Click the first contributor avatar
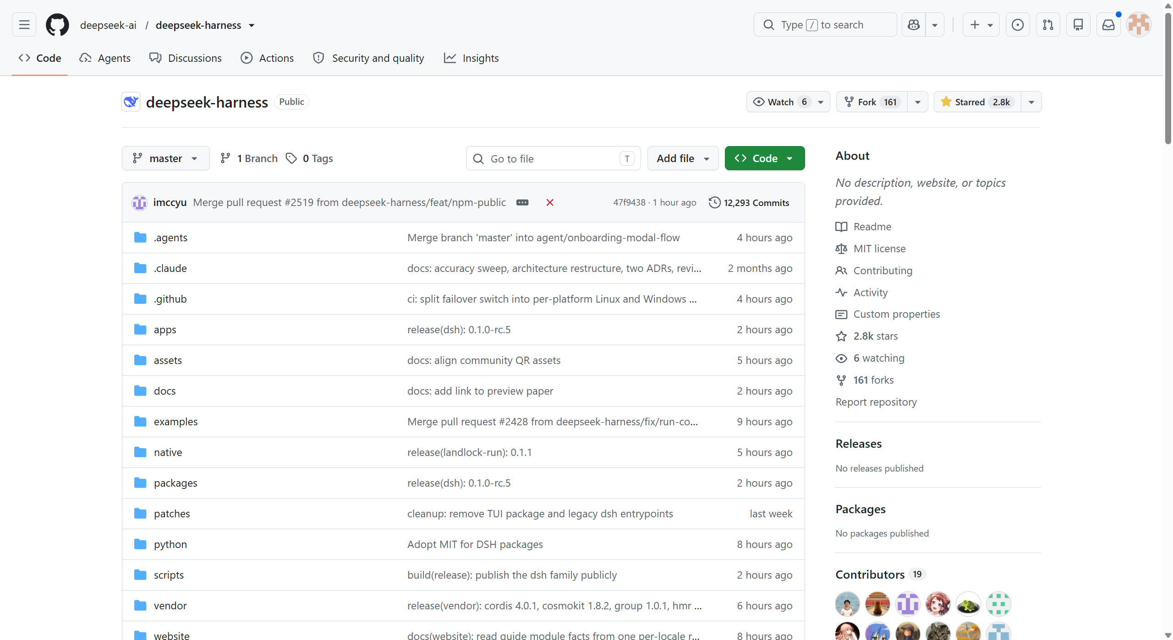This screenshot has height=640, width=1173. pyautogui.click(x=847, y=604)
